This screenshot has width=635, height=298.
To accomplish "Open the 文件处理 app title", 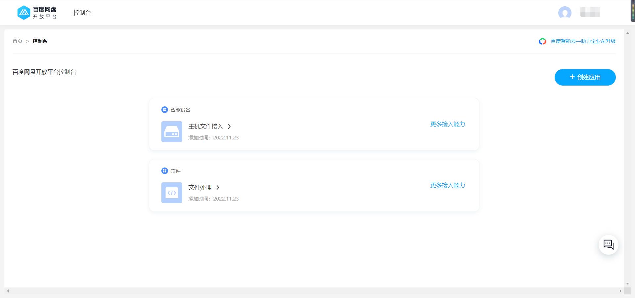I will [x=200, y=188].
